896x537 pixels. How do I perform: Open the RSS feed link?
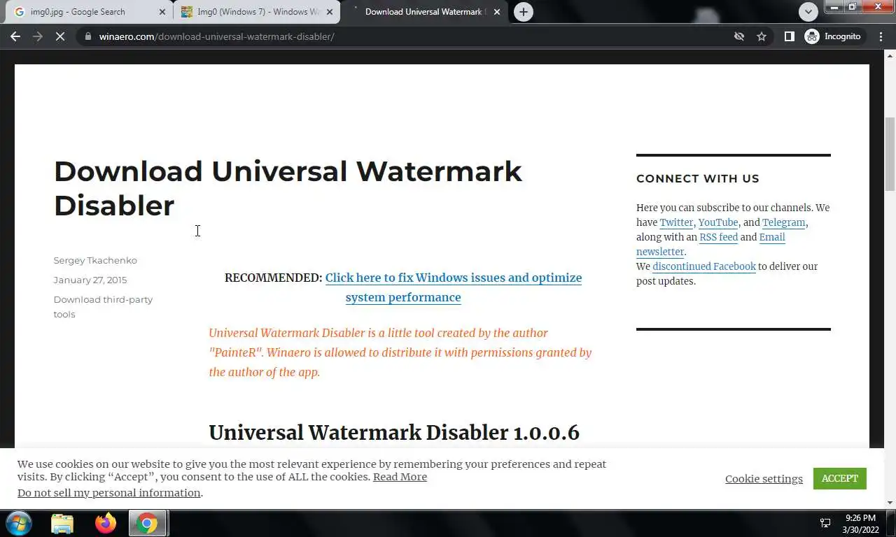tap(719, 237)
